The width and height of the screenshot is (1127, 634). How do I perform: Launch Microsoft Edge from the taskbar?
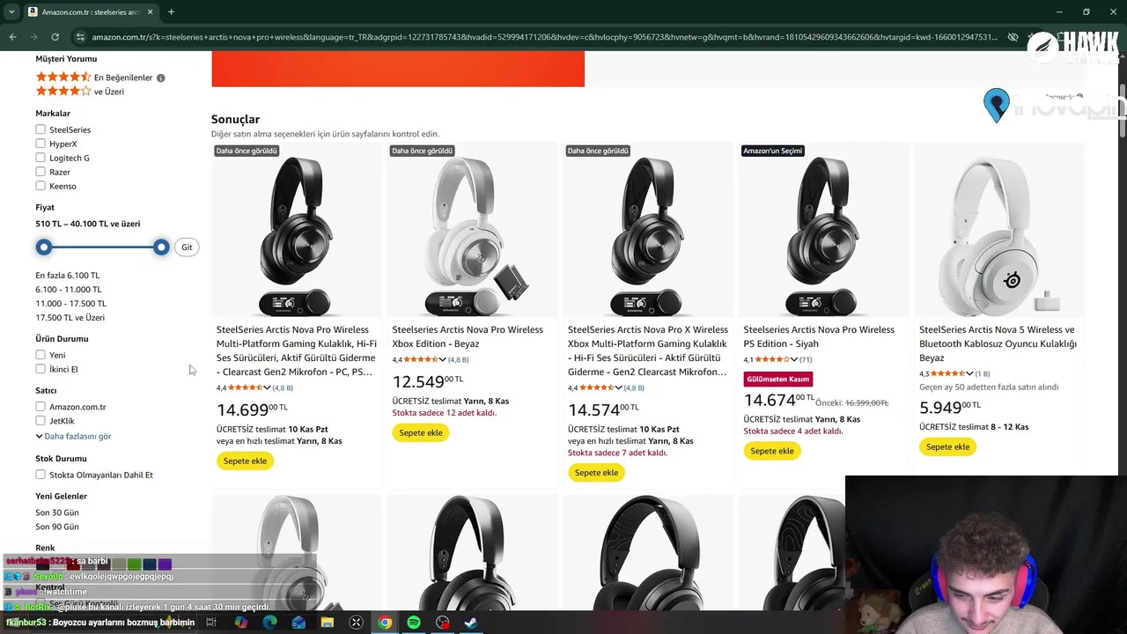click(x=269, y=623)
